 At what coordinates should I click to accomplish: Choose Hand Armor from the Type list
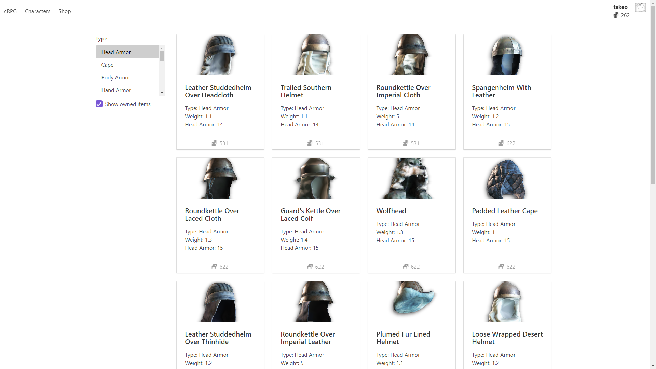pos(116,90)
